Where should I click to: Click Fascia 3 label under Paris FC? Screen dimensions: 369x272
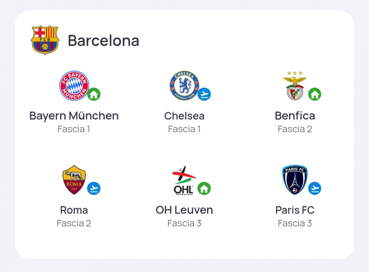295,223
